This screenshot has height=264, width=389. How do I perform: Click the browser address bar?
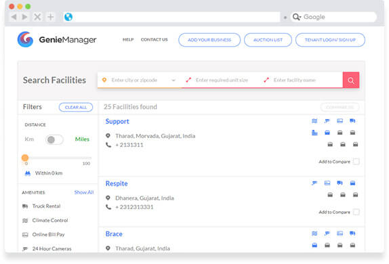171,17
